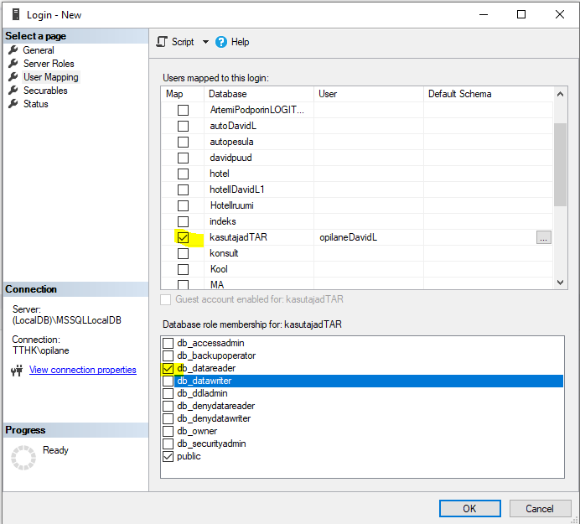Open schema browse button for kasutajadTAR
The width and height of the screenshot is (580, 524).
pos(543,237)
